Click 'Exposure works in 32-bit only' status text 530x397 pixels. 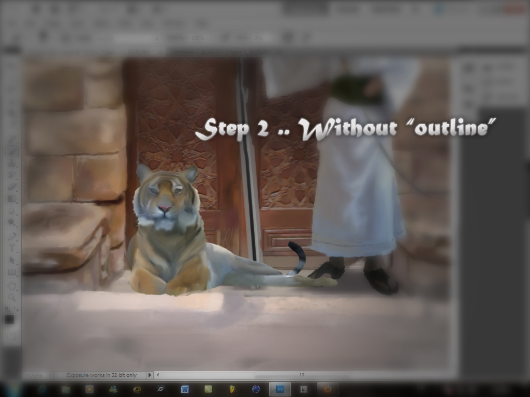[101, 375]
